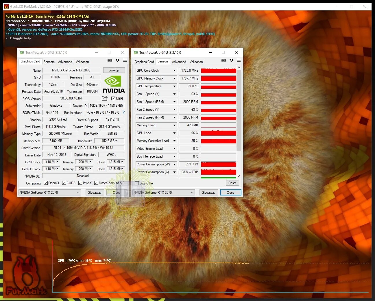The height and width of the screenshot is (301, 375).
Task: Click Giveaway button in left GPU-Z window
Action: pyautogui.click(x=95, y=193)
